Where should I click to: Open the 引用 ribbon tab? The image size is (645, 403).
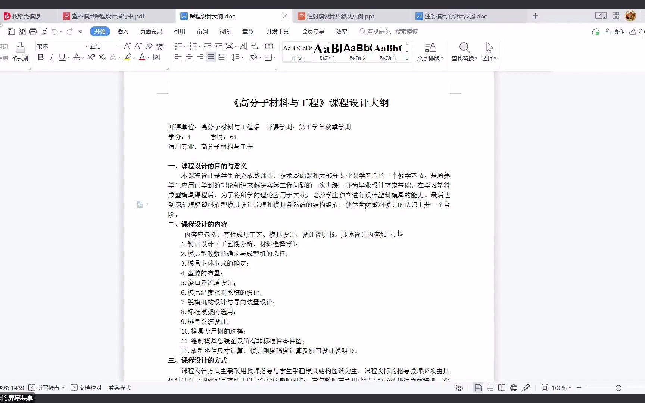(x=179, y=31)
